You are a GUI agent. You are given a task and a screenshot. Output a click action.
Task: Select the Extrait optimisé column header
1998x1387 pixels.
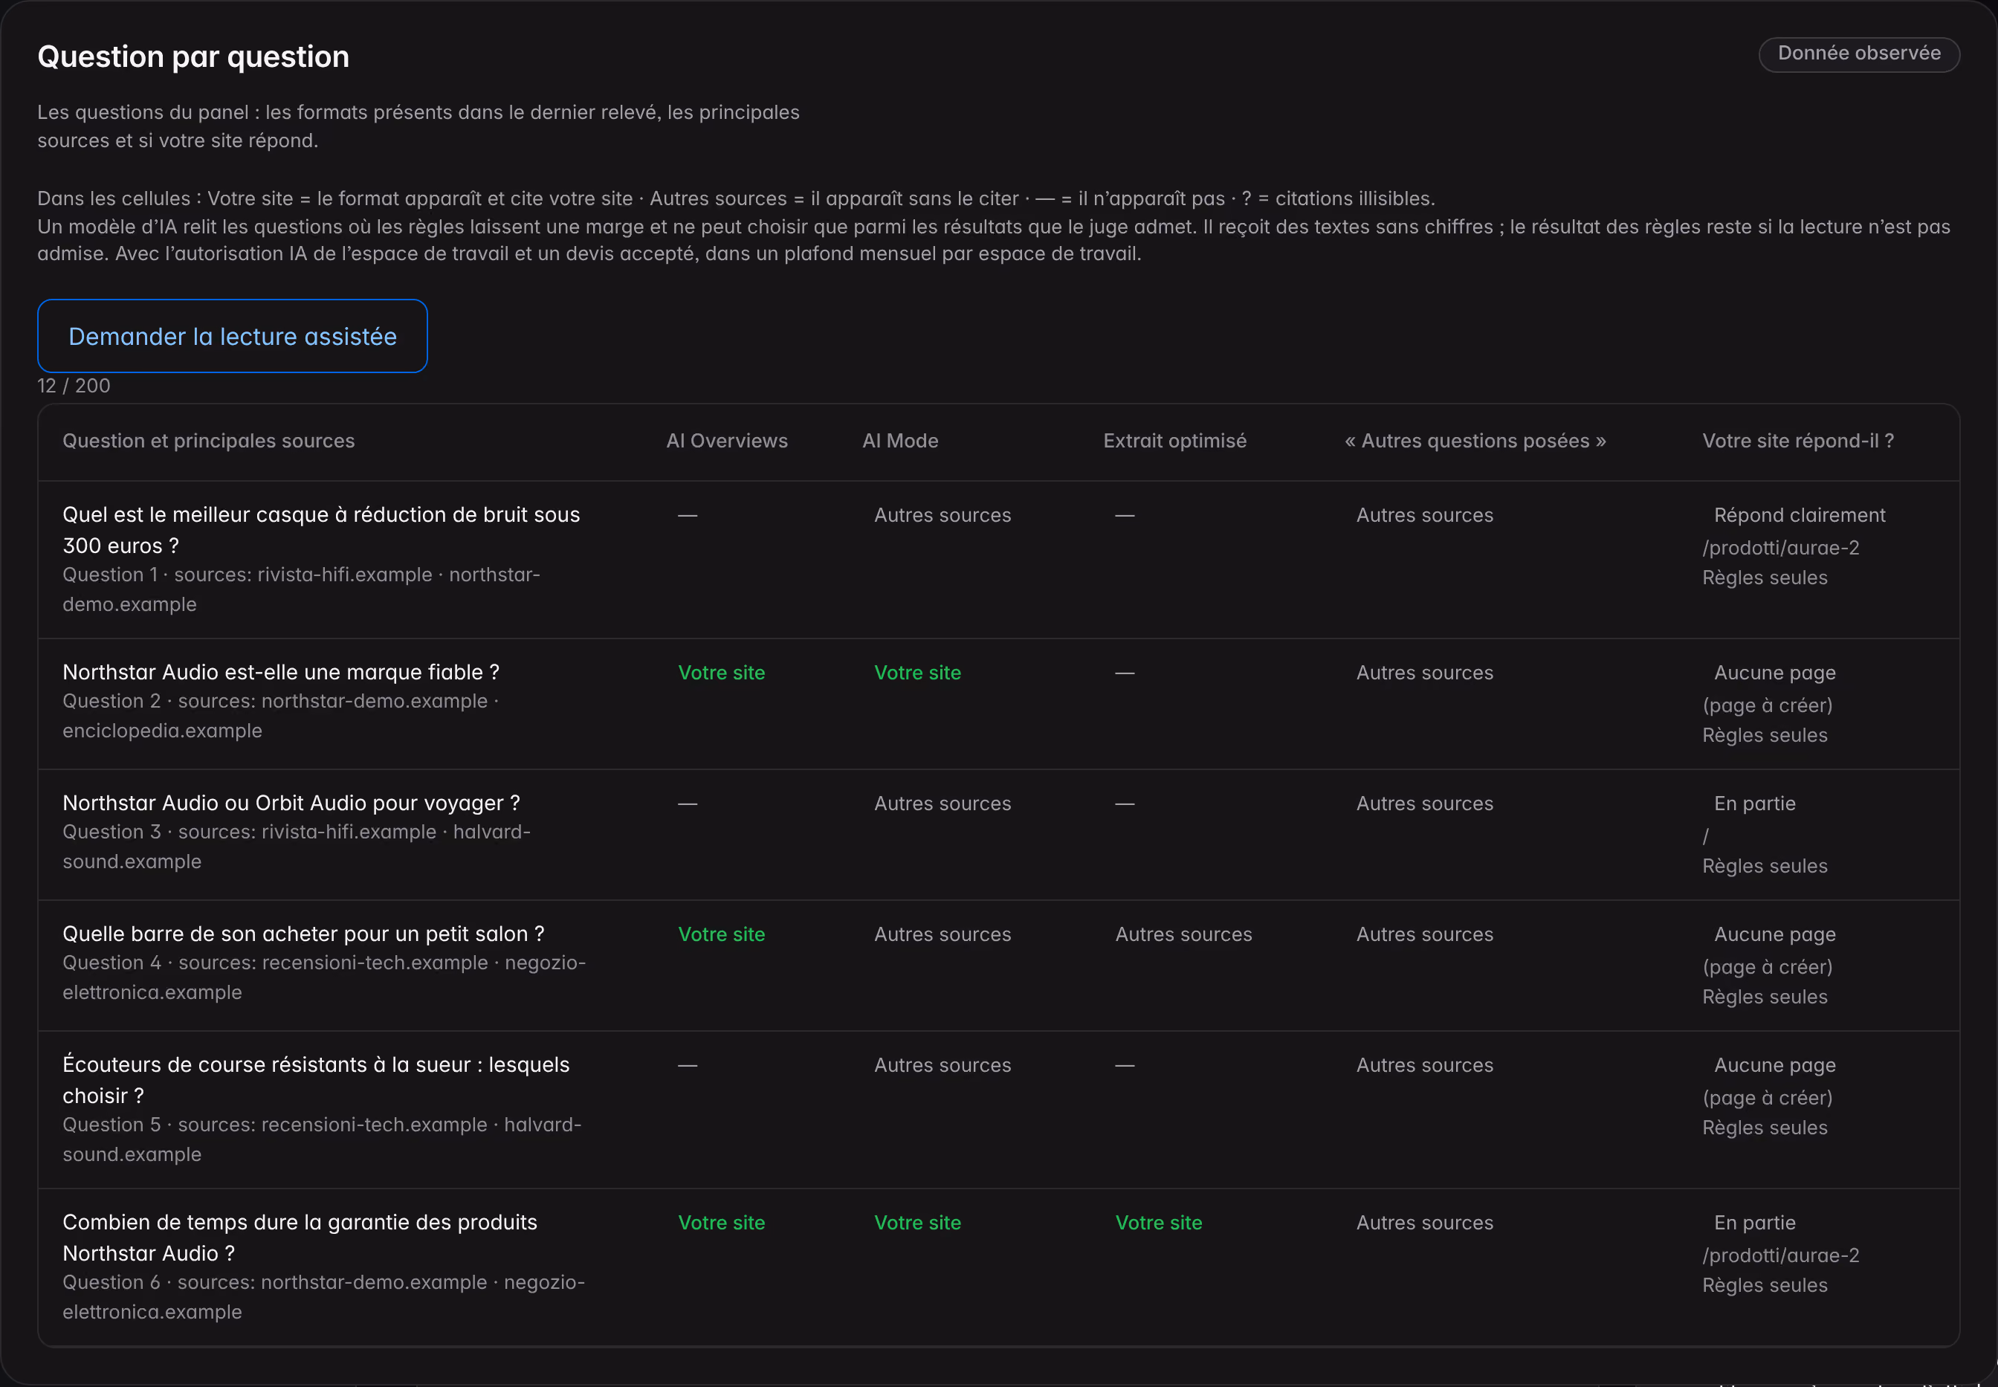(x=1174, y=441)
